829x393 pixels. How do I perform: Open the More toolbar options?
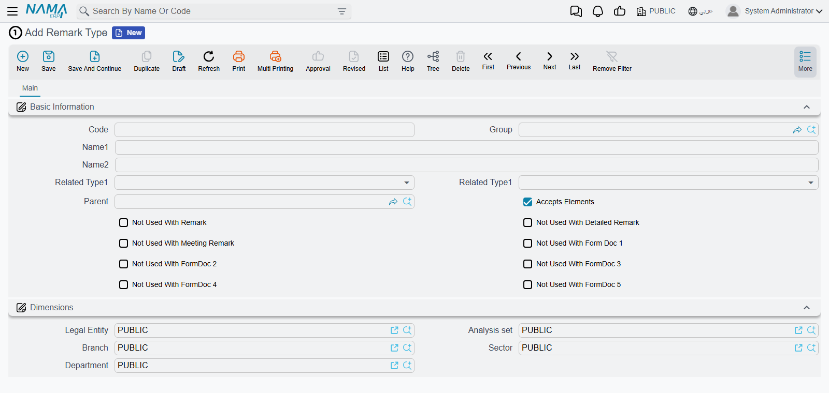pyautogui.click(x=805, y=62)
